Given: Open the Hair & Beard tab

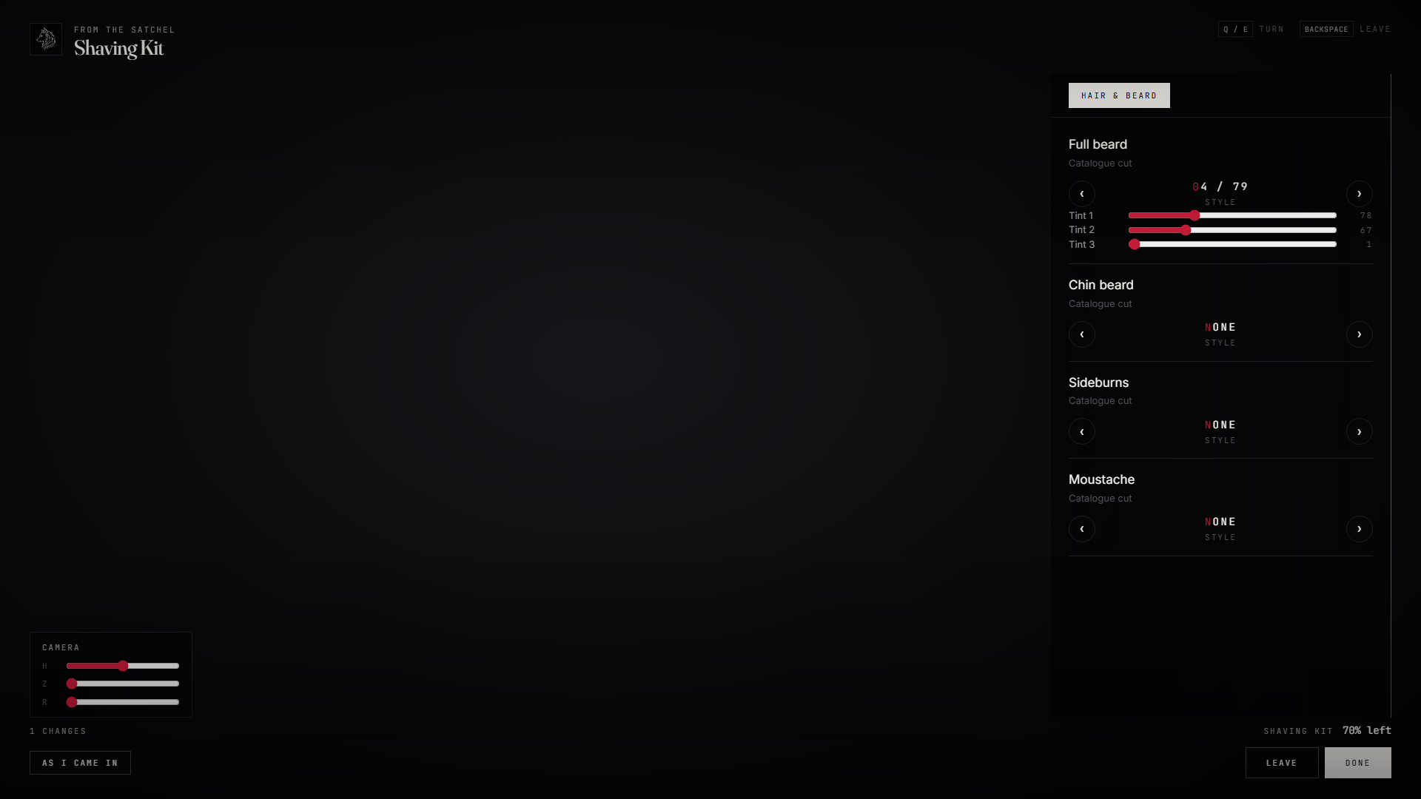Looking at the screenshot, I should pos(1119,95).
